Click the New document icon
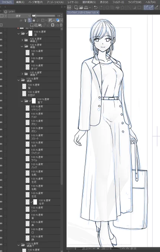 click(76, 7)
